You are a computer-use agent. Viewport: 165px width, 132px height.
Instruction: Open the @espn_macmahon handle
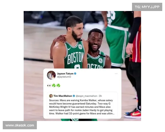pos(86,96)
